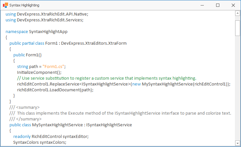Screen dimensions: 241x147
Task: Click the 'readonly' keyword
Action: pos(22,137)
